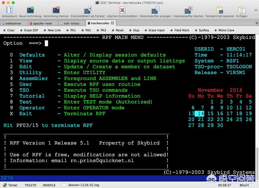Click Fensterinhalt kopieren icon
The image size is (259, 188).
[x=220, y=10]
